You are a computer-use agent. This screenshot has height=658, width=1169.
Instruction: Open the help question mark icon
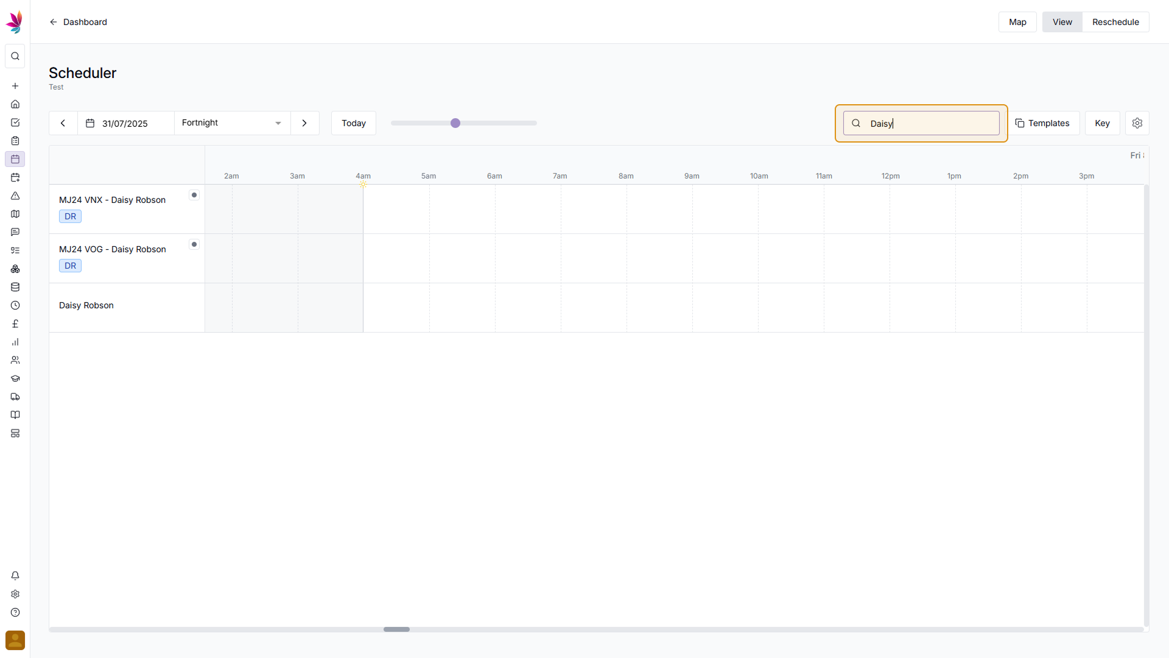[x=15, y=612]
